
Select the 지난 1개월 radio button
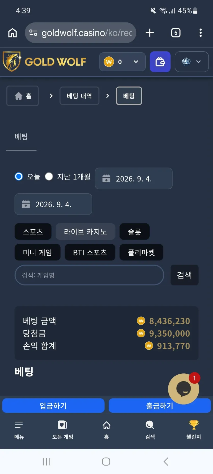[x=49, y=176]
